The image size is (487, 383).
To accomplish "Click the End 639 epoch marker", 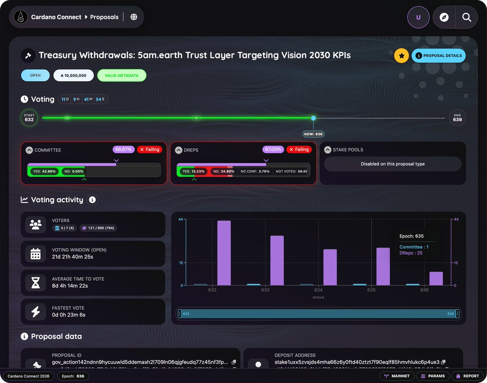I will click(x=457, y=118).
